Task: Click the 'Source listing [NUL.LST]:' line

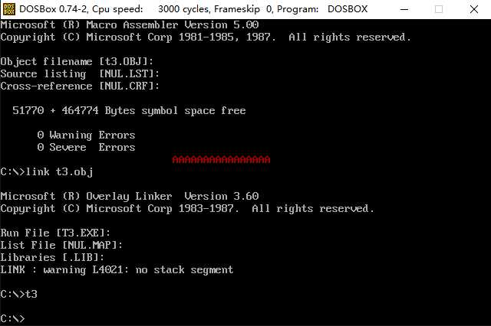Action: 80,73
